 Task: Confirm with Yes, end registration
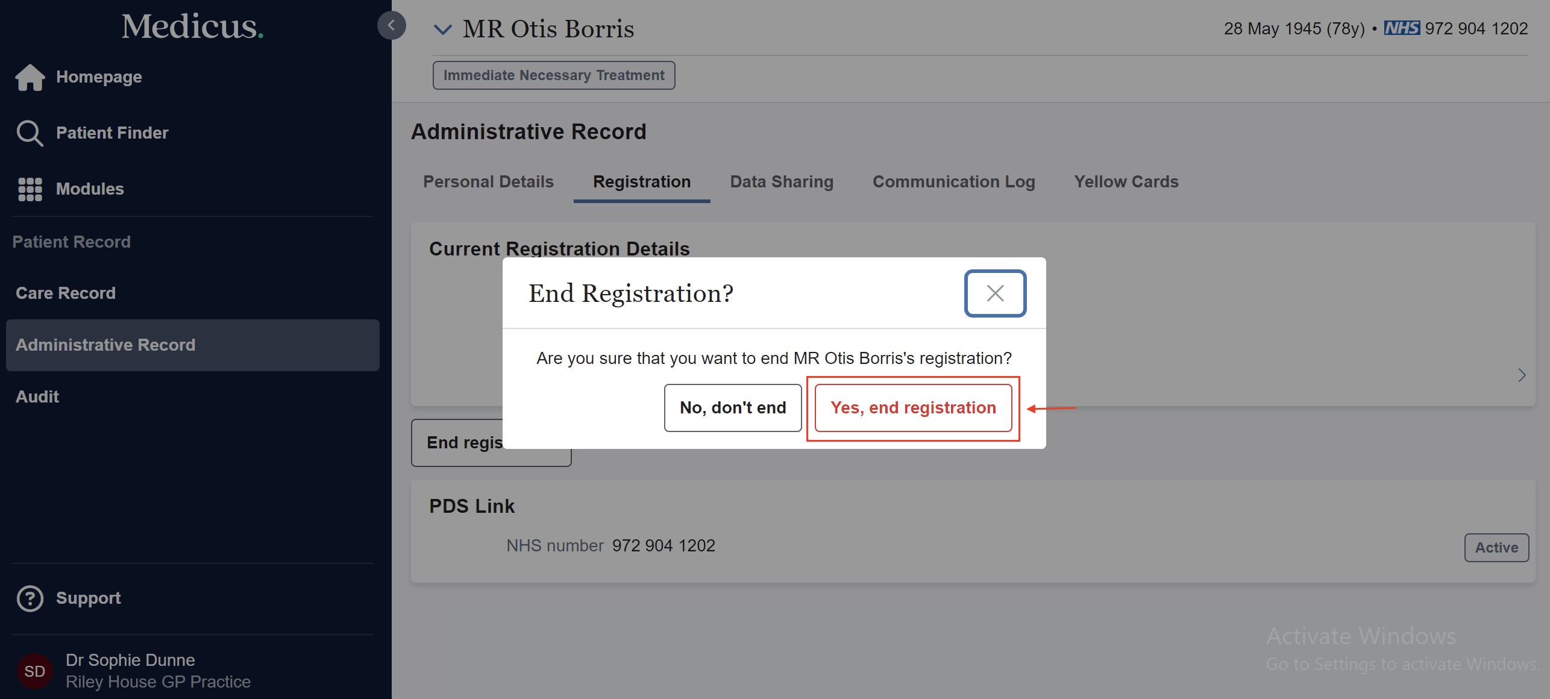point(912,407)
